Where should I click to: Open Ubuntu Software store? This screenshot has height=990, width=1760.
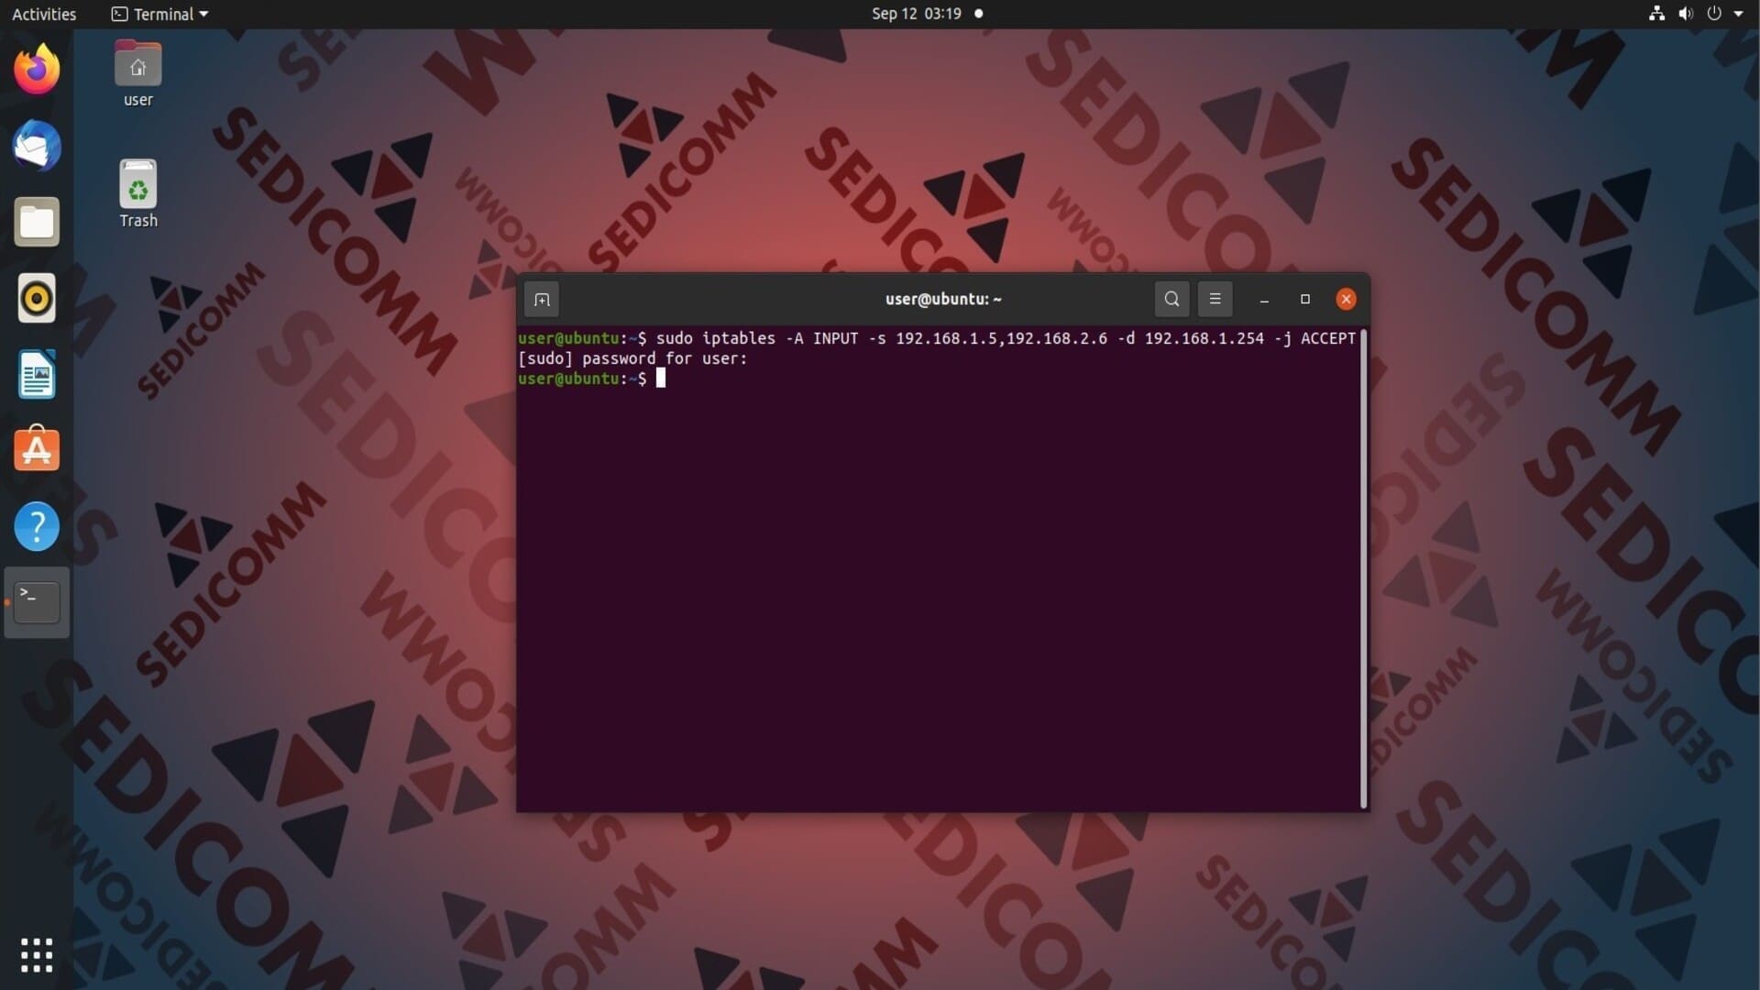[37, 449]
